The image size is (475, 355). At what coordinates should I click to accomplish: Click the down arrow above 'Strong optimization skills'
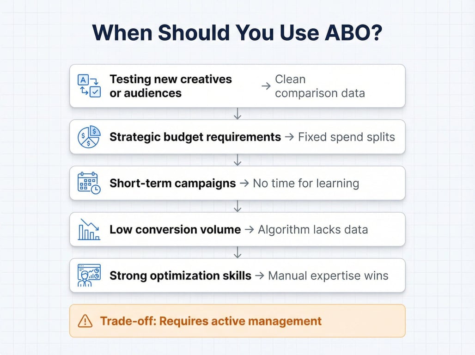tap(237, 252)
